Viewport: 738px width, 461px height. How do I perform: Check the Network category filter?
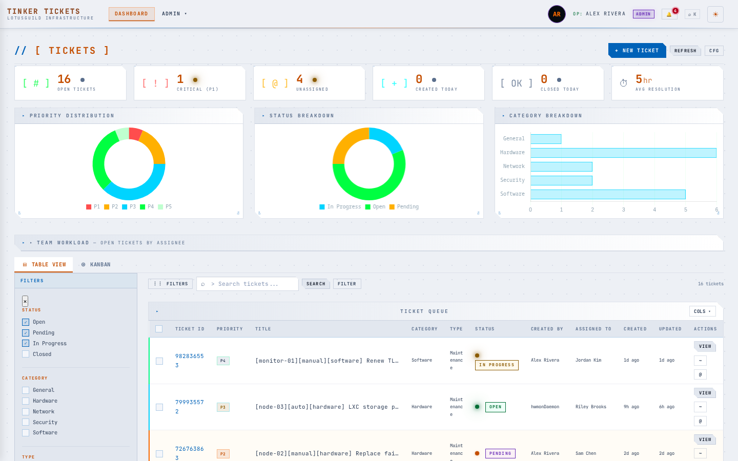[26, 412]
